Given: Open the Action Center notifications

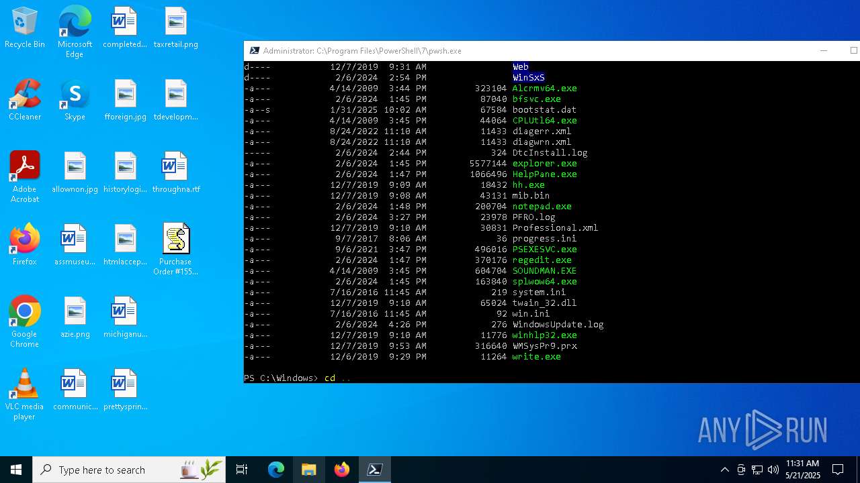Looking at the screenshot, I should point(838,470).
